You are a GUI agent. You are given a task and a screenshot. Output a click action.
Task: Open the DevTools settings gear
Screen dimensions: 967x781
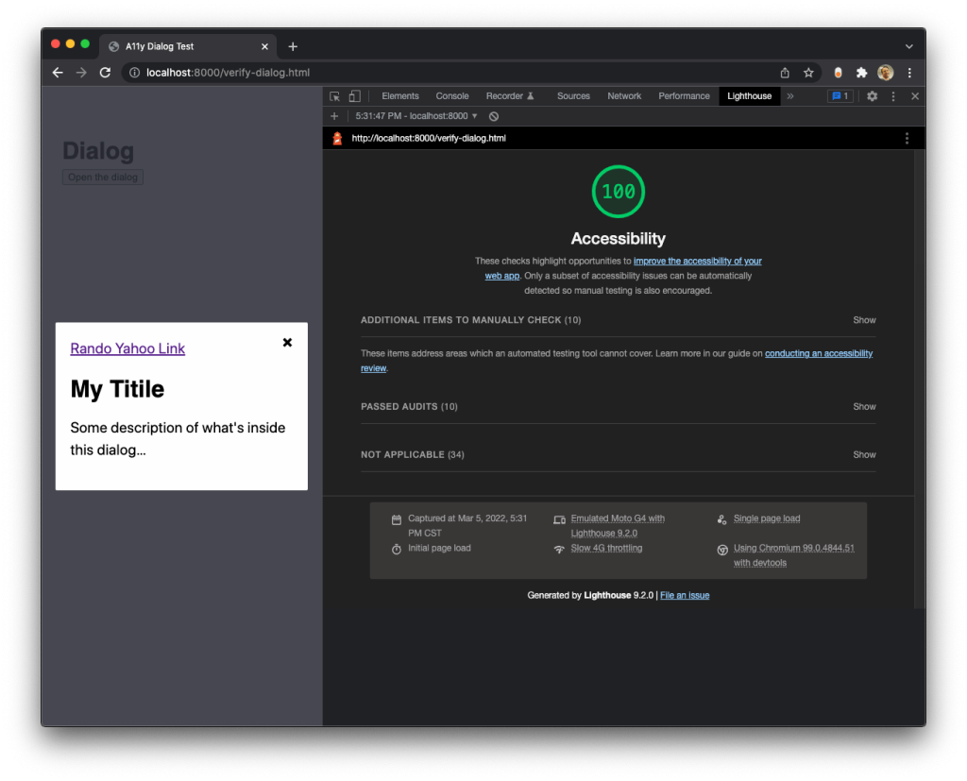[872, 95]
